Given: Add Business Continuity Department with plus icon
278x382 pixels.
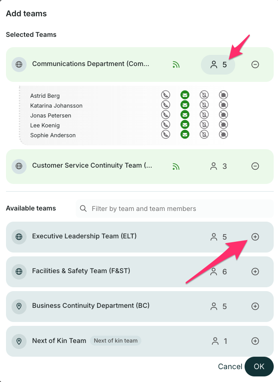Looking at the screenshot, I should tap(255, 307).
